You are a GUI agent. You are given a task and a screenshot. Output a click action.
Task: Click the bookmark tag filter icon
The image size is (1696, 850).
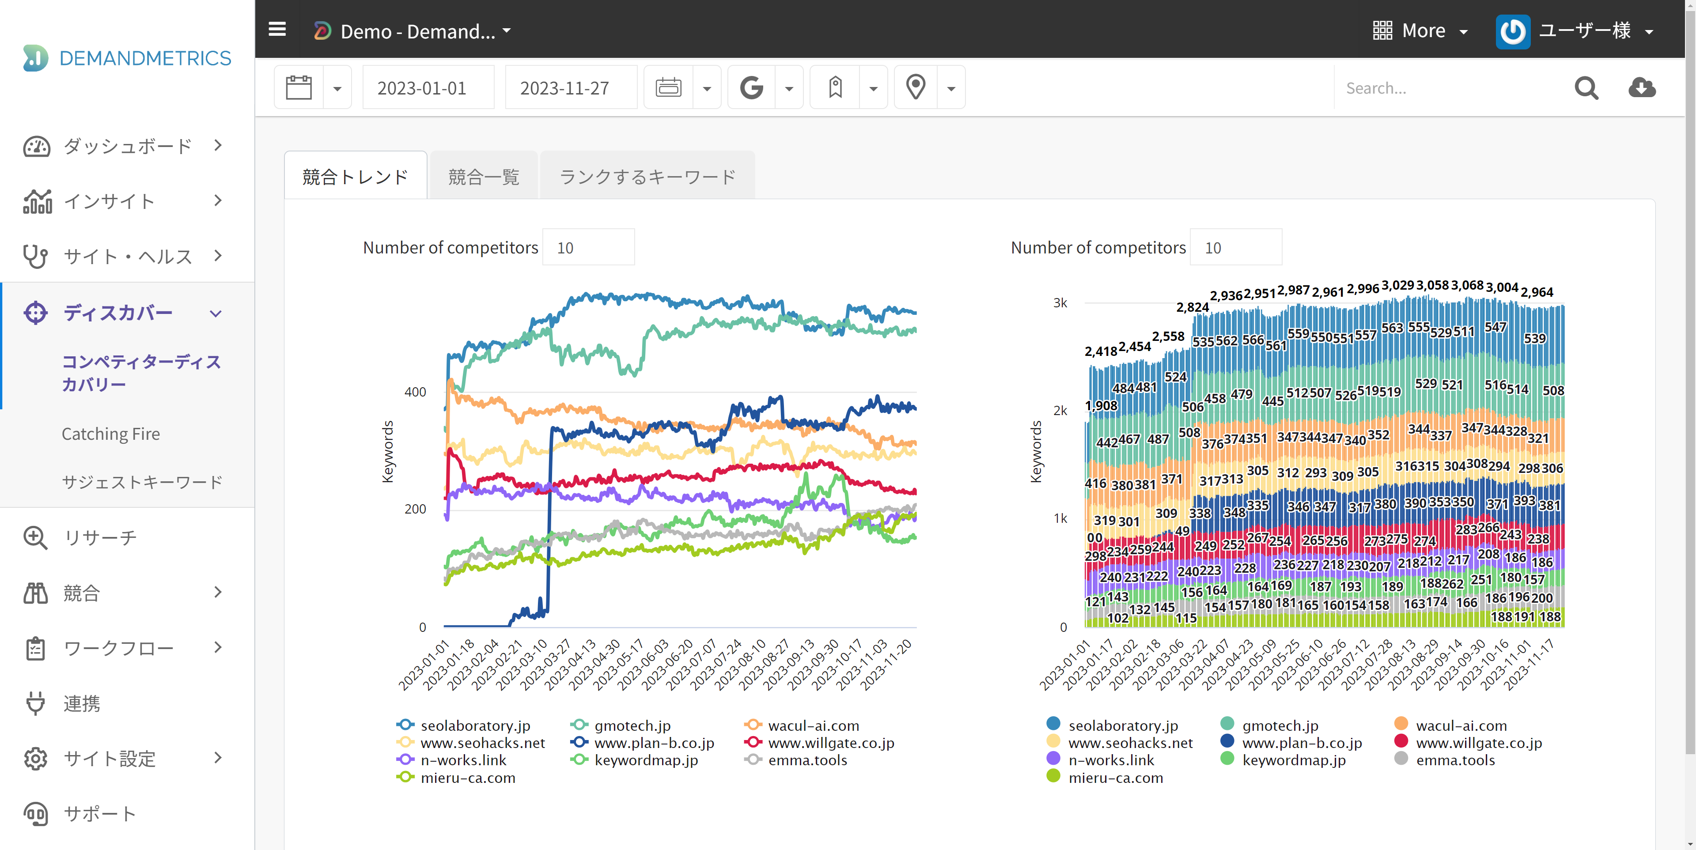[x=835, y=87]
